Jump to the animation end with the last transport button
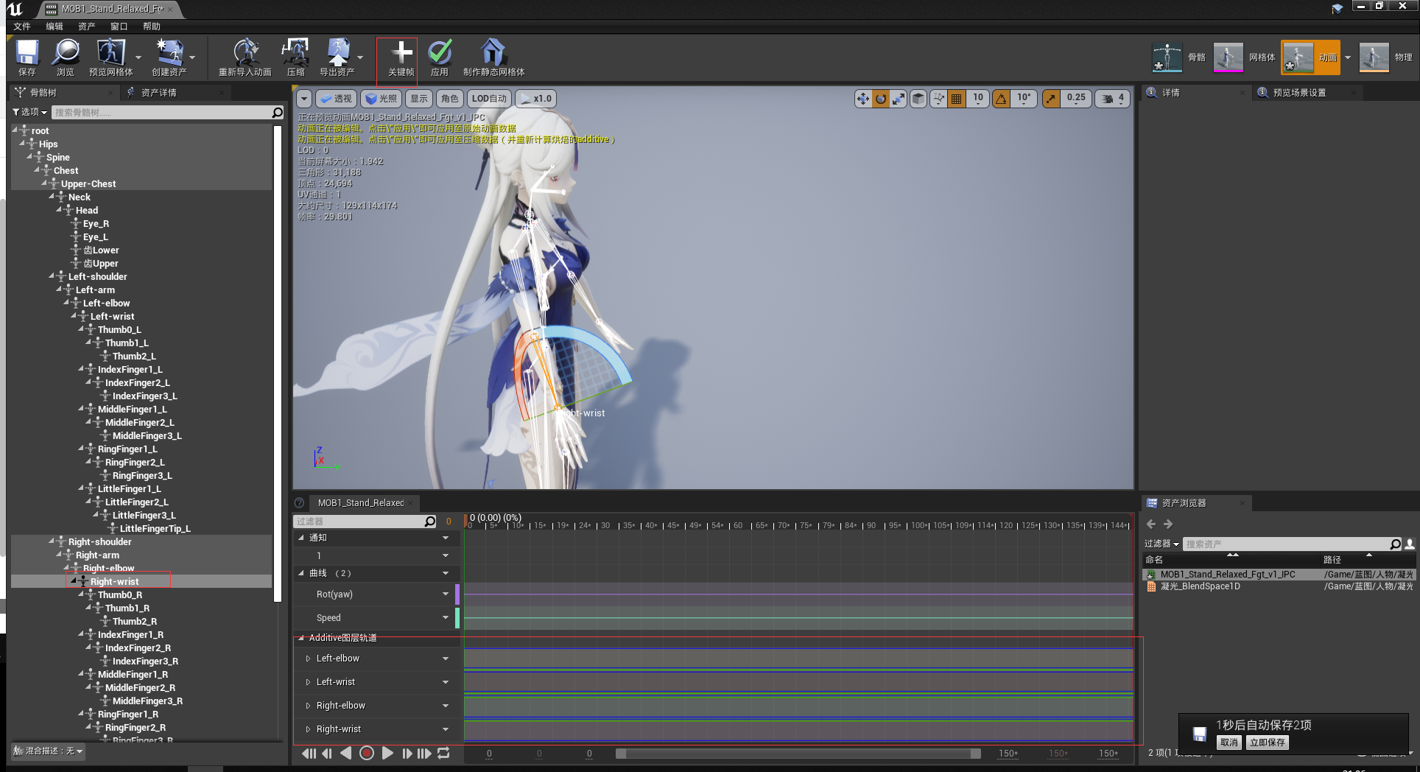The image size is (1420, 772). 424,754
